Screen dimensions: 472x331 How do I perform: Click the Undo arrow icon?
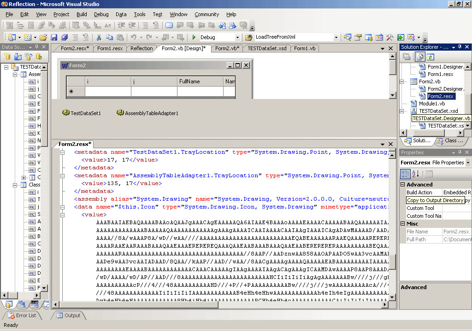[x=133, y=37]
